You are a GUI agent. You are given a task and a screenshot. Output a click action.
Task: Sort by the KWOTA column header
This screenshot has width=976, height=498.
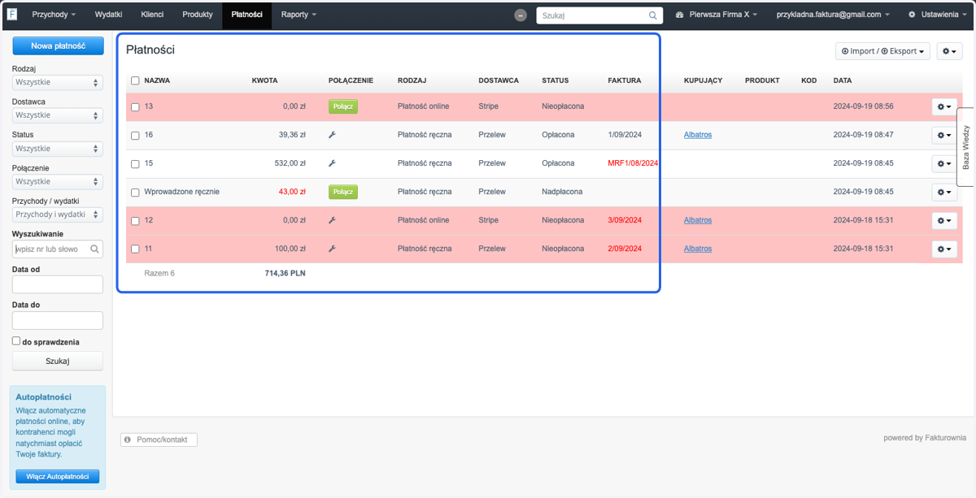(x=265, y=80)
